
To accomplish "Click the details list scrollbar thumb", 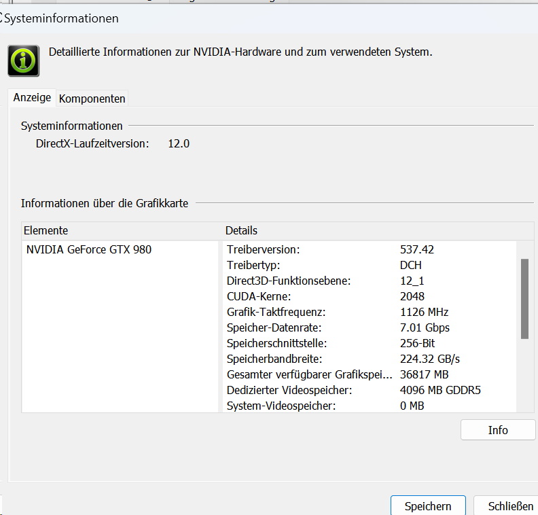I will point(524,299).
